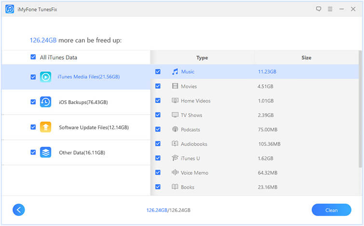Select the Home Videos label
The image size is (364, 226).
tap(196, 101)
